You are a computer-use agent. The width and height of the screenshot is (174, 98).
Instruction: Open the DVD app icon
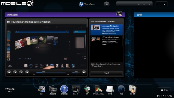(x=87, y=89)
